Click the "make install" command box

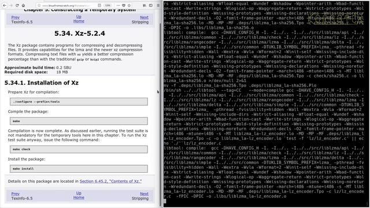click(x=79, y=169)
